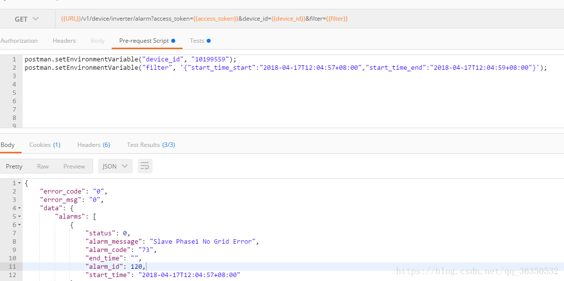Click the {{URL}} variable in address
This screenshot has width=564, height=281.
point(71,19)
